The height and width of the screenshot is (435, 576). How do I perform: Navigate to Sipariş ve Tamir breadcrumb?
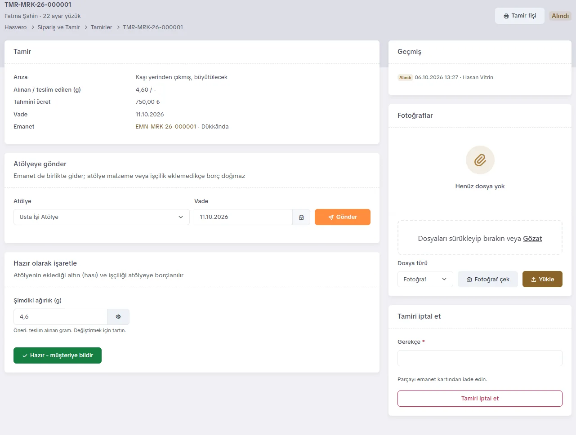(x=58, y=27)
